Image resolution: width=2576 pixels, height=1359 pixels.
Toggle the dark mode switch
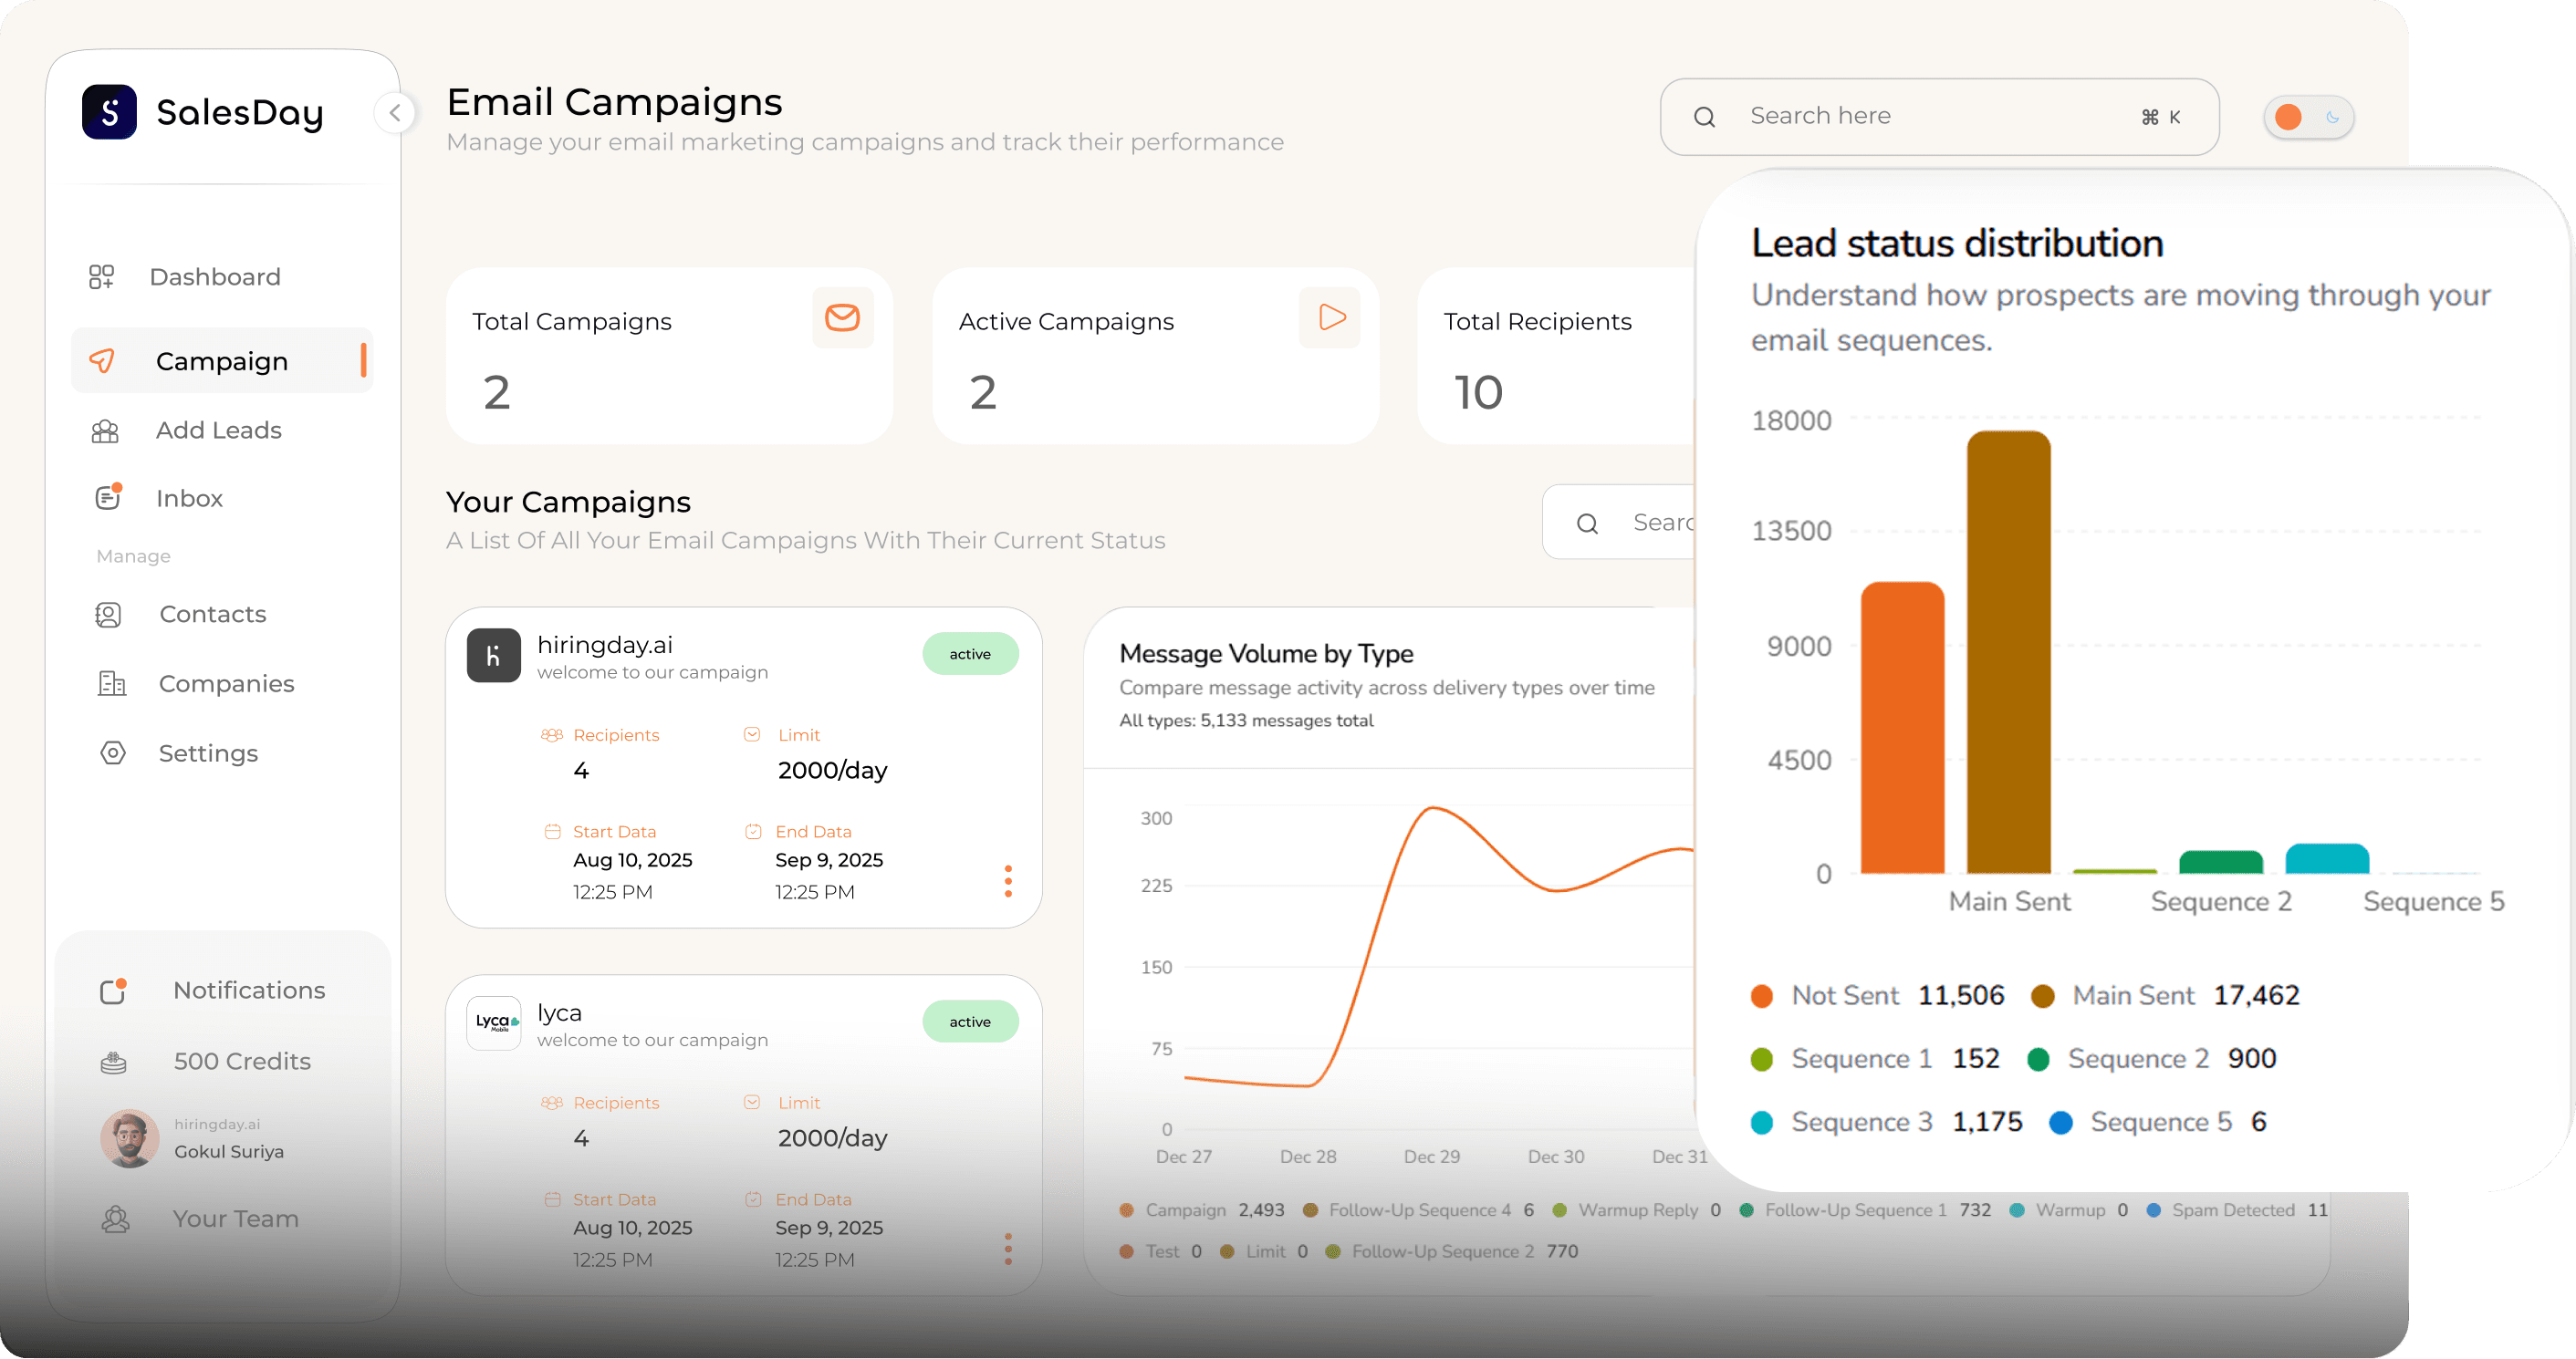pyautogui.click(x=2308, y=118)
